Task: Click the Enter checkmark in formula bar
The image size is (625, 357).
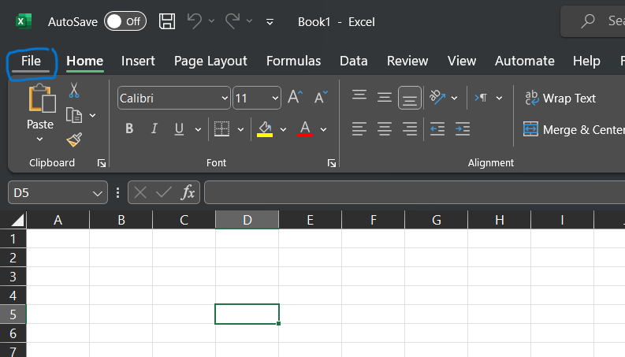Action: [163, 193]
